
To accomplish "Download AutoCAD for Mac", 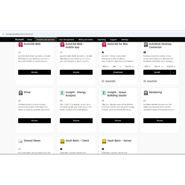I will pyautogui.click(x=118, y=72).
